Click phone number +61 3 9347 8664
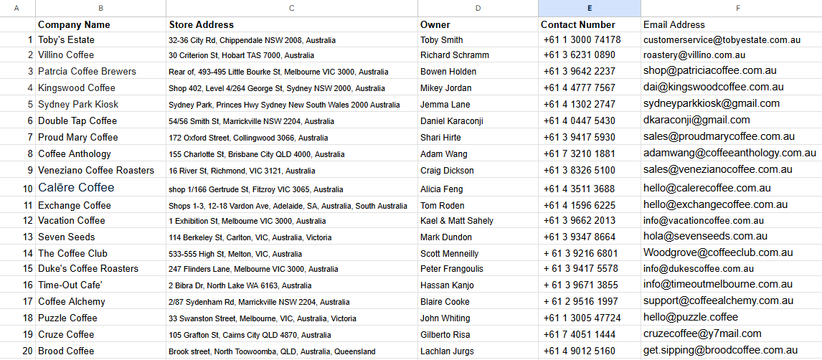The image size is (822, 360). click(x=589, y=237)
